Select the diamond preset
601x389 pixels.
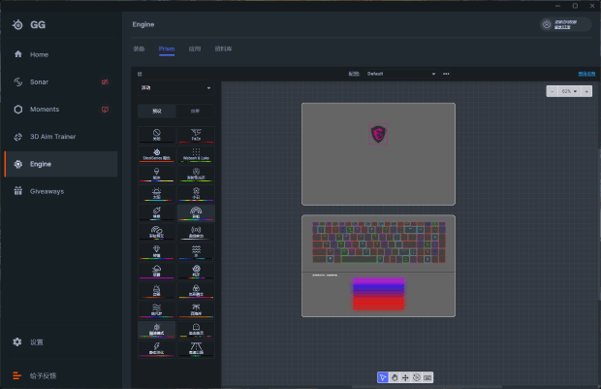point(157,251)
